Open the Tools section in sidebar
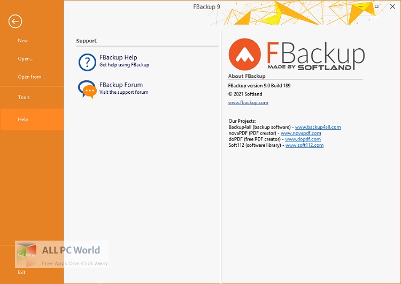The image size is (401, 284). [x=24, y=98]
